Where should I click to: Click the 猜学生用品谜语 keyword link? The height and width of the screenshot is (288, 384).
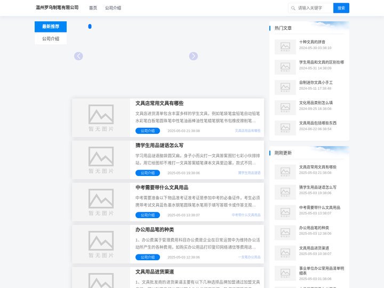(x=249, y=173)
